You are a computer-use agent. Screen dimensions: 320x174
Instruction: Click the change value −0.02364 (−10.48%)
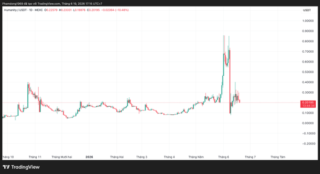tap(115, 10)
